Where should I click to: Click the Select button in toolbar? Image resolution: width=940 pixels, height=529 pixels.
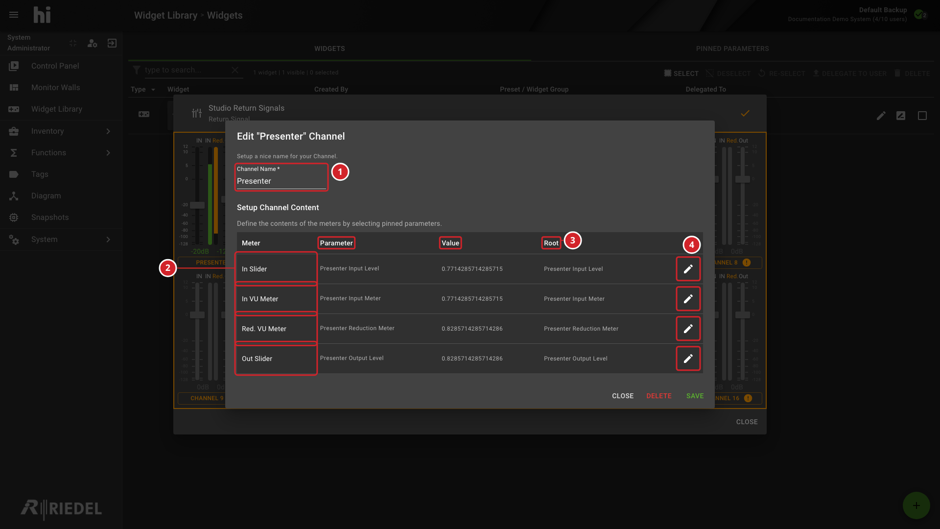tap(681, 73)
